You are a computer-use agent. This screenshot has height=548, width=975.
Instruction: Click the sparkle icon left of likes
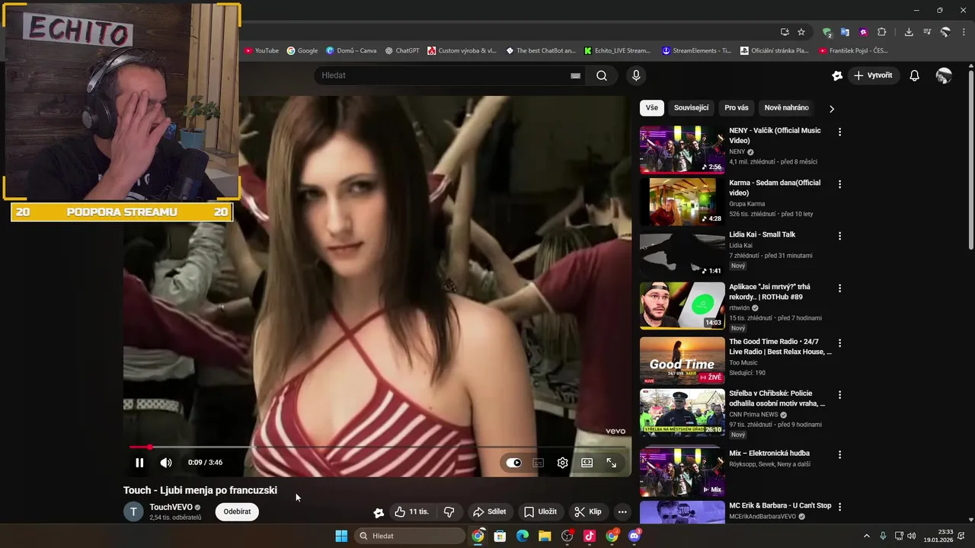pyautogui.click(x=379, y=512)
